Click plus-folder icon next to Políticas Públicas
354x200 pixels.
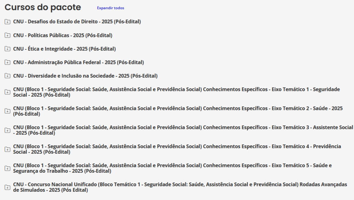(x=7, y=35)
